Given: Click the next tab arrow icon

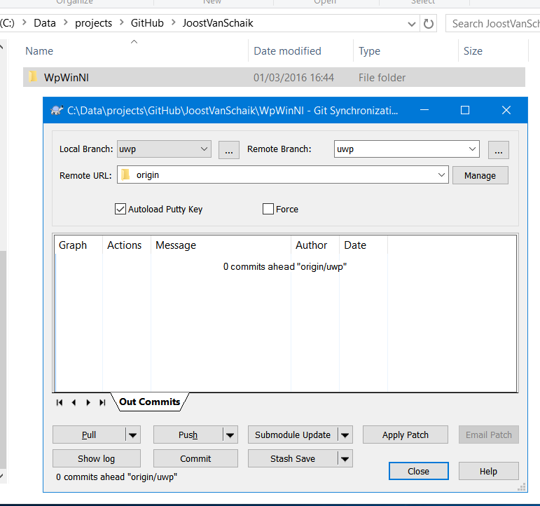Looking at the screenshot, I should tap(88, 402).
